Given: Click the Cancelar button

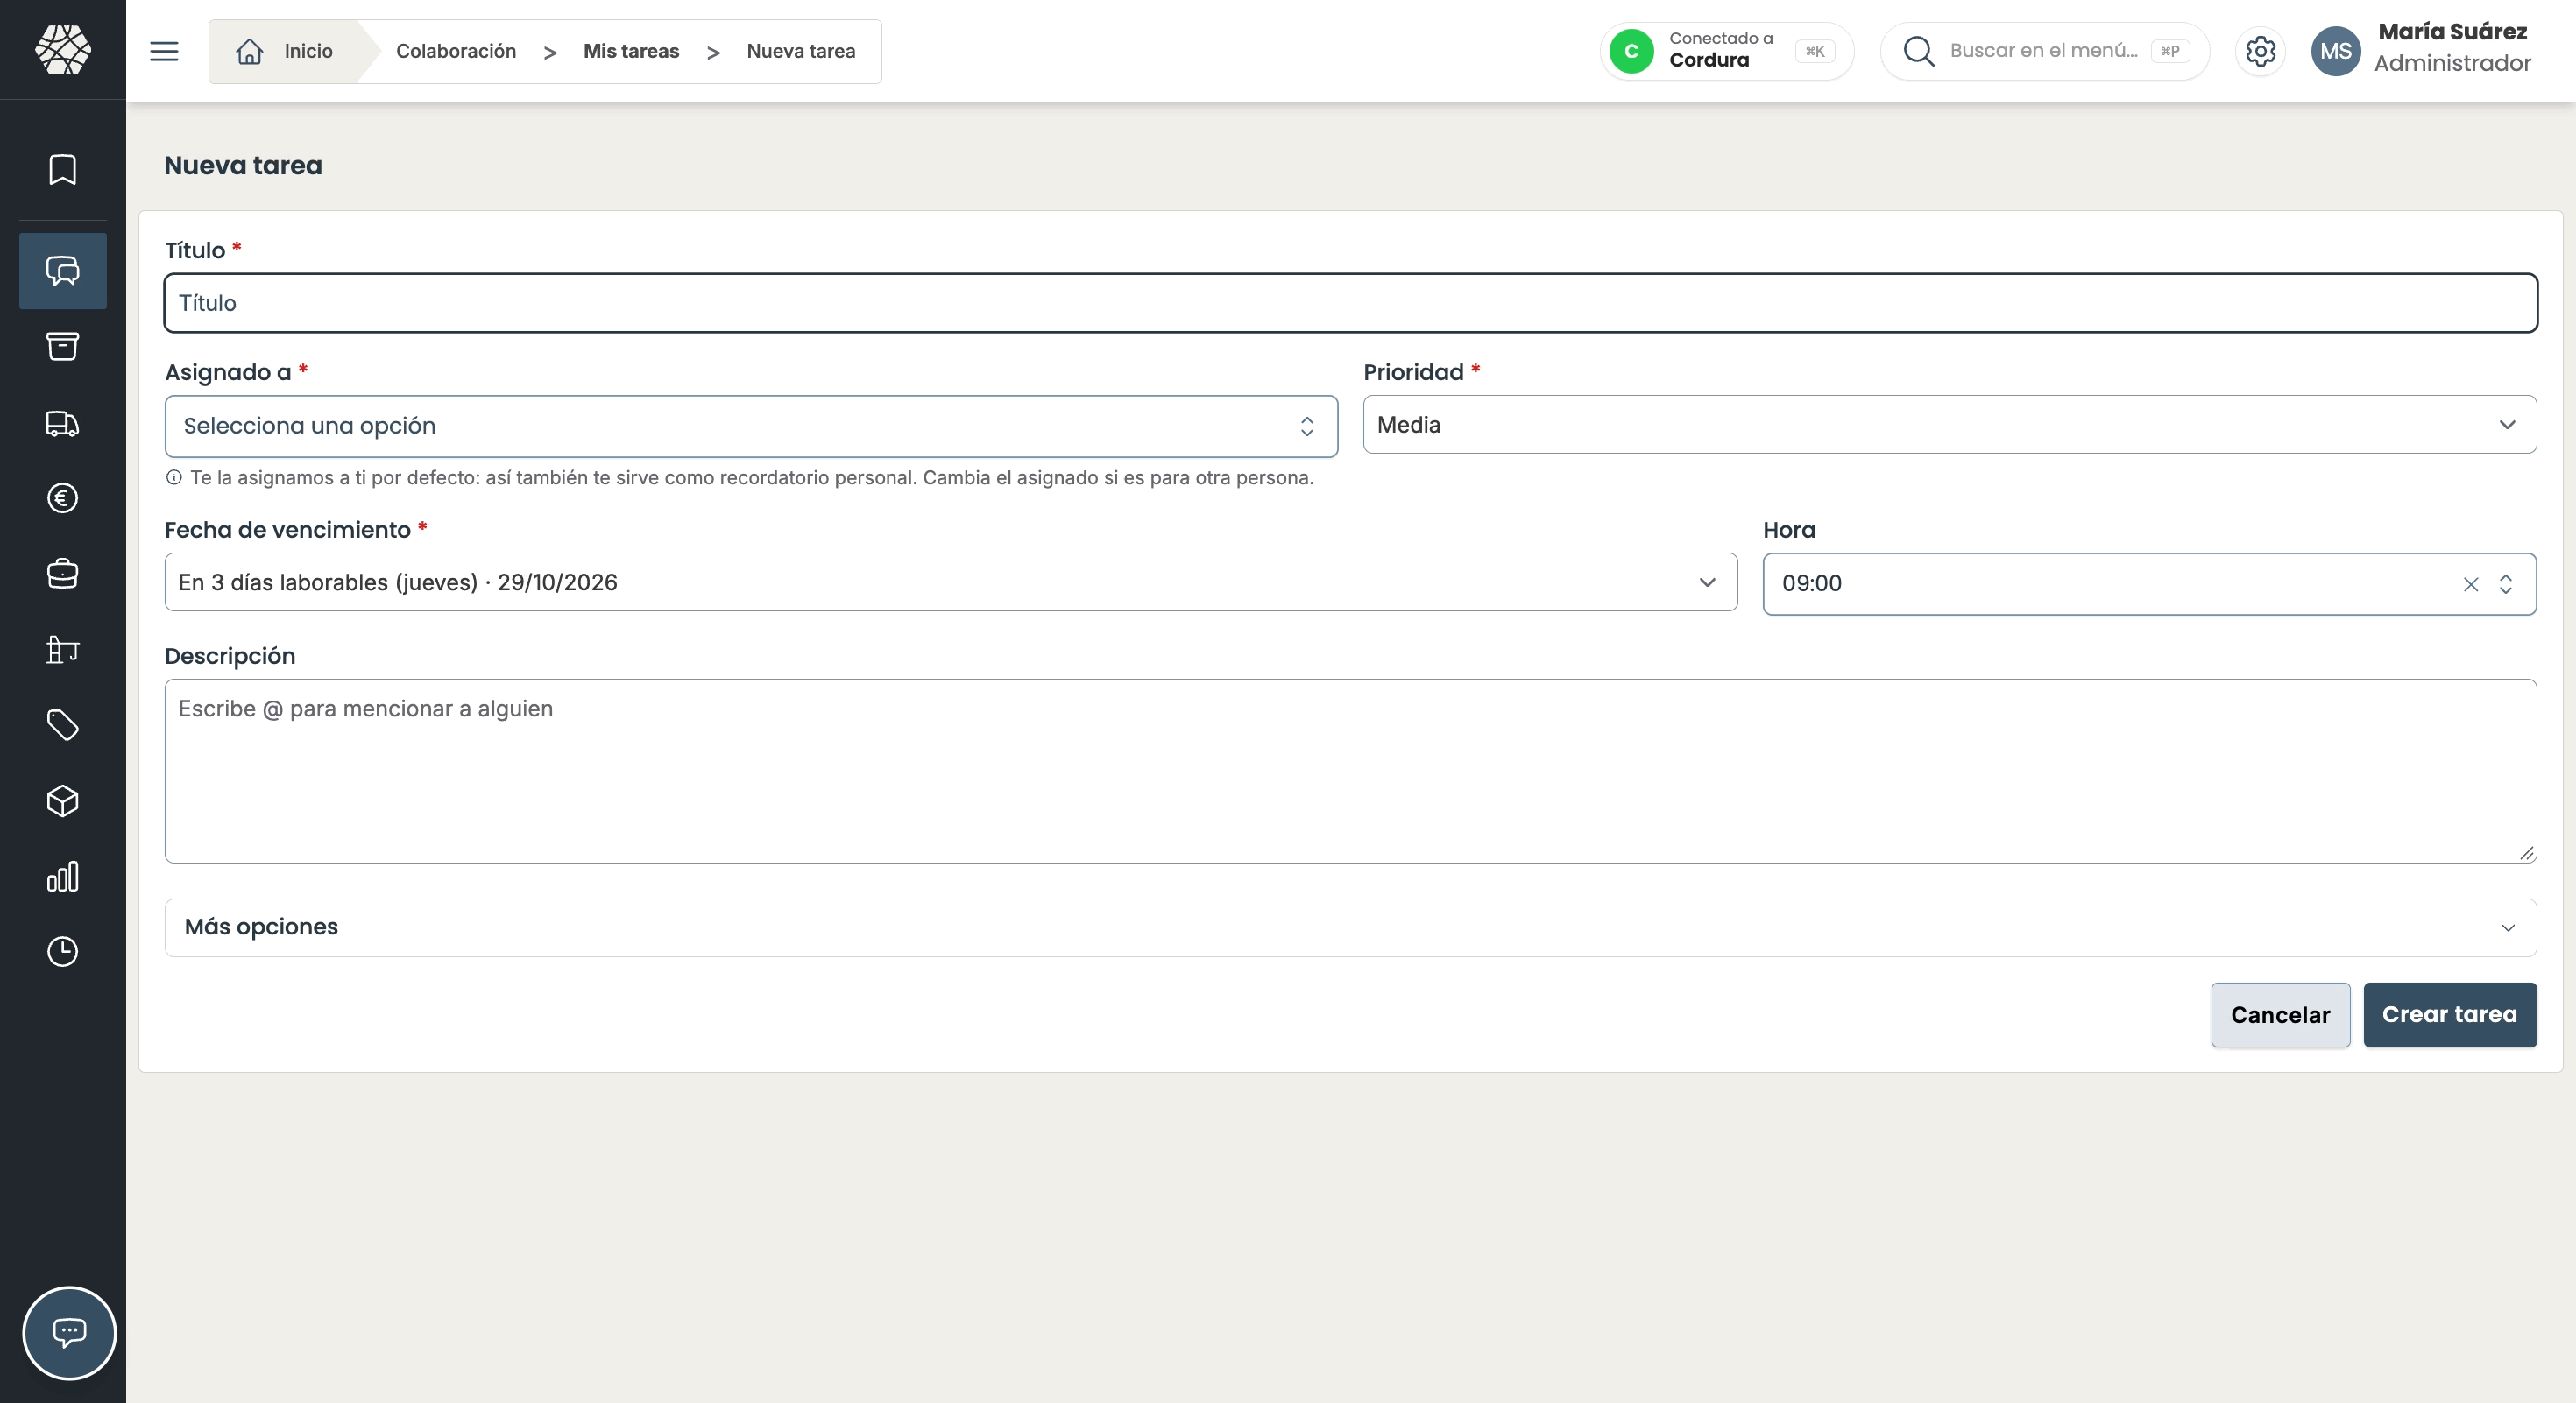Looking at the screenshot, I should (2280, 1014).
